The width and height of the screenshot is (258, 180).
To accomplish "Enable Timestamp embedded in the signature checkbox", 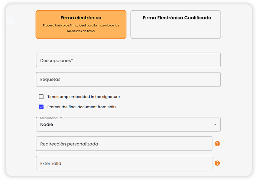I will (41, 97).
